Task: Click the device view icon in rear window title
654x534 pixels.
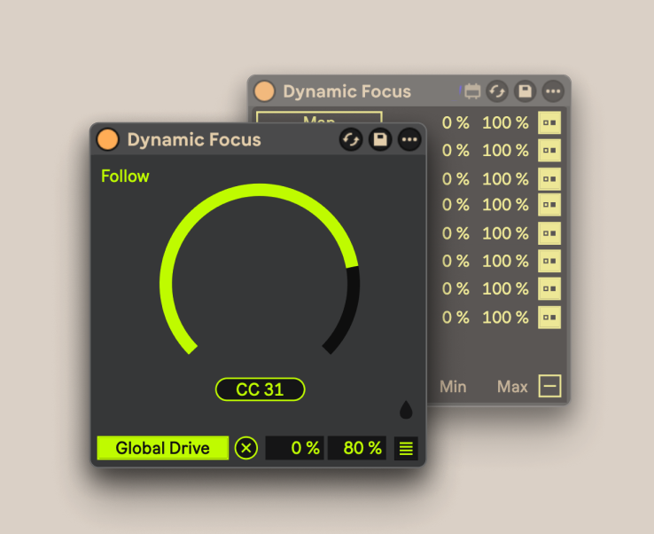Action: [x=472, y=91]
